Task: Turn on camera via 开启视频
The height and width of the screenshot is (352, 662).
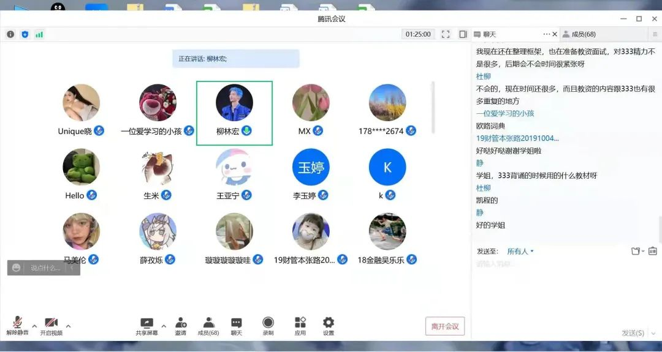Action: (51, 323)
